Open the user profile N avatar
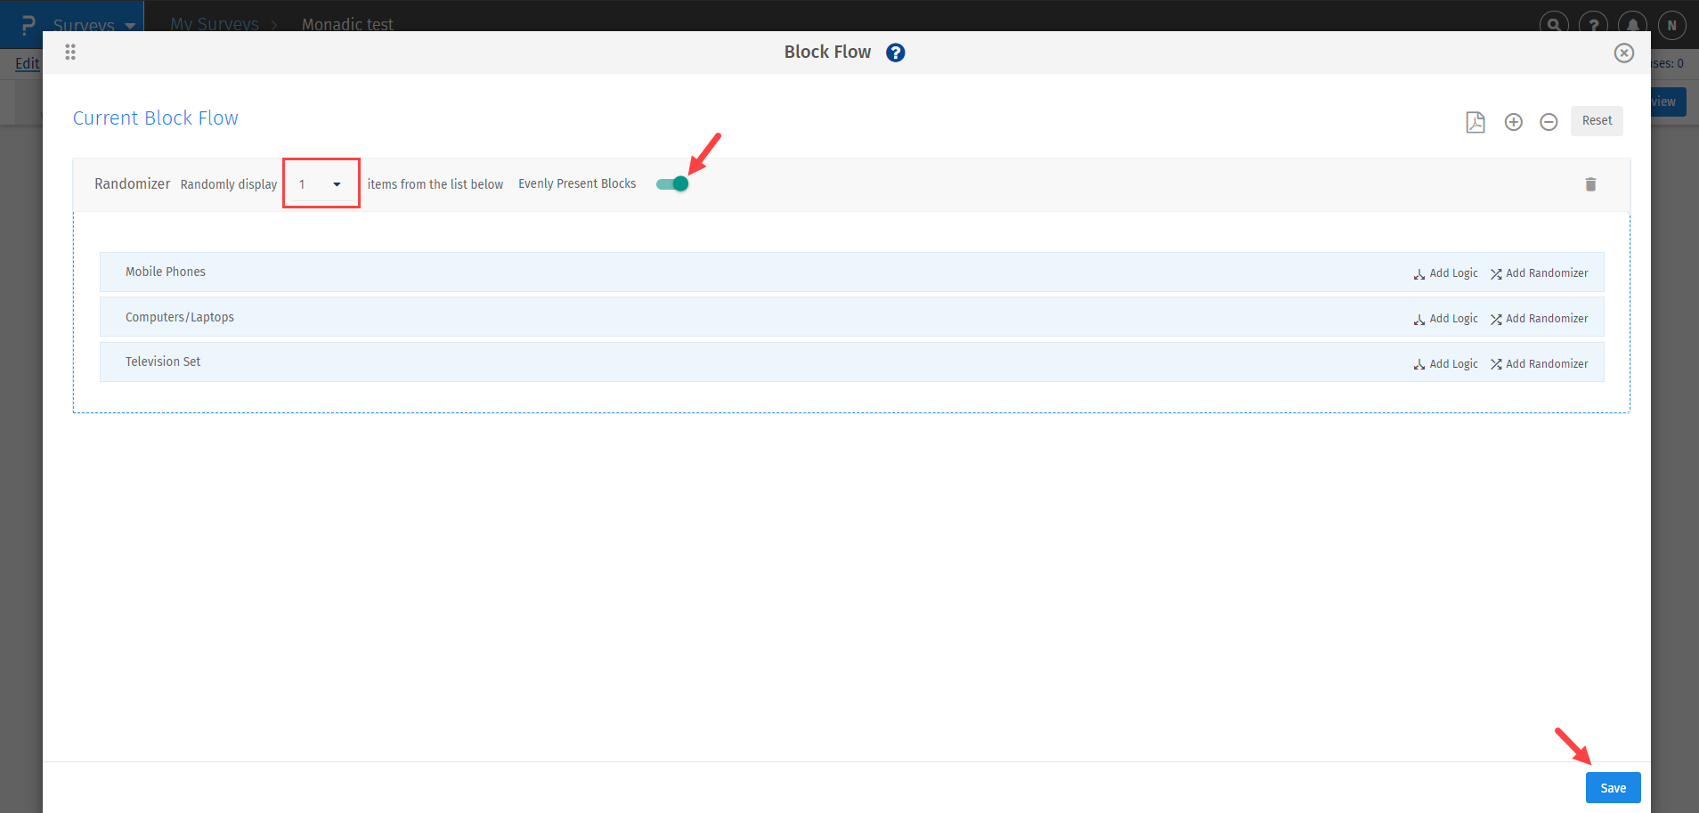1699x813 pixels. coord(1671,25)
